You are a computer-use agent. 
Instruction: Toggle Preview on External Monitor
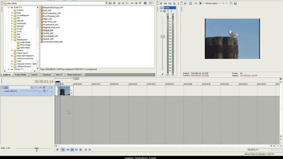tap(191, 3)
